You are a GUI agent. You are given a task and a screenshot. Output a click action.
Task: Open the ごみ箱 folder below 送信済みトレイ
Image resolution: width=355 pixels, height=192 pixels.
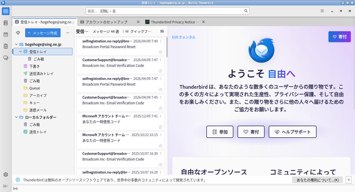click(43, 81)
